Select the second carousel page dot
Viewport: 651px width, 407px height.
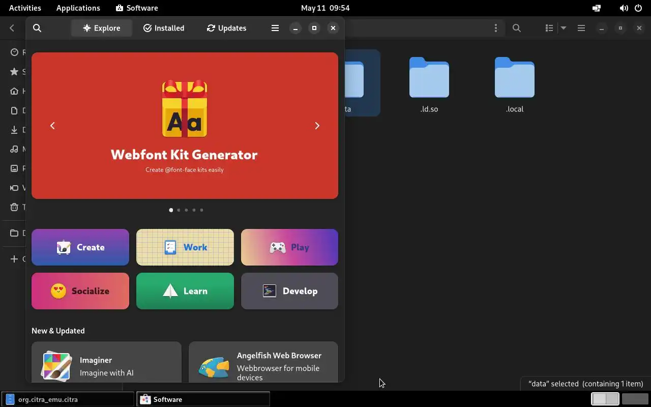(x=179, y=210)
